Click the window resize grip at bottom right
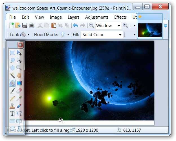The height and width of the screenshot is (141, 176). [166, 131]
